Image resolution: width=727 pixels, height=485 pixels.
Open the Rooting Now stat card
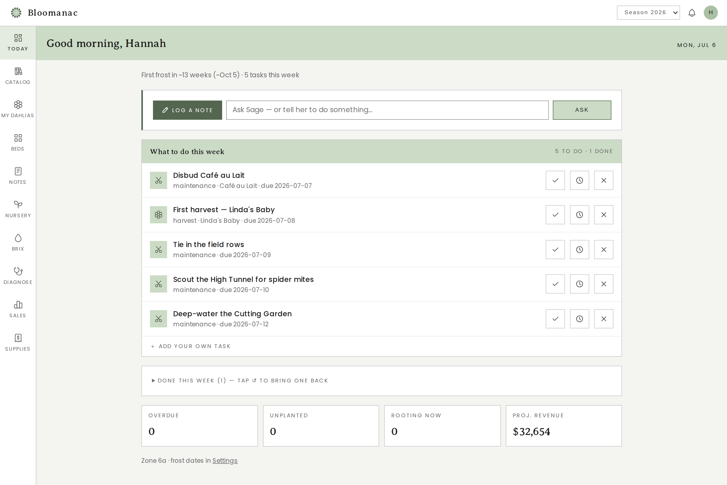[x=442, y=426]
